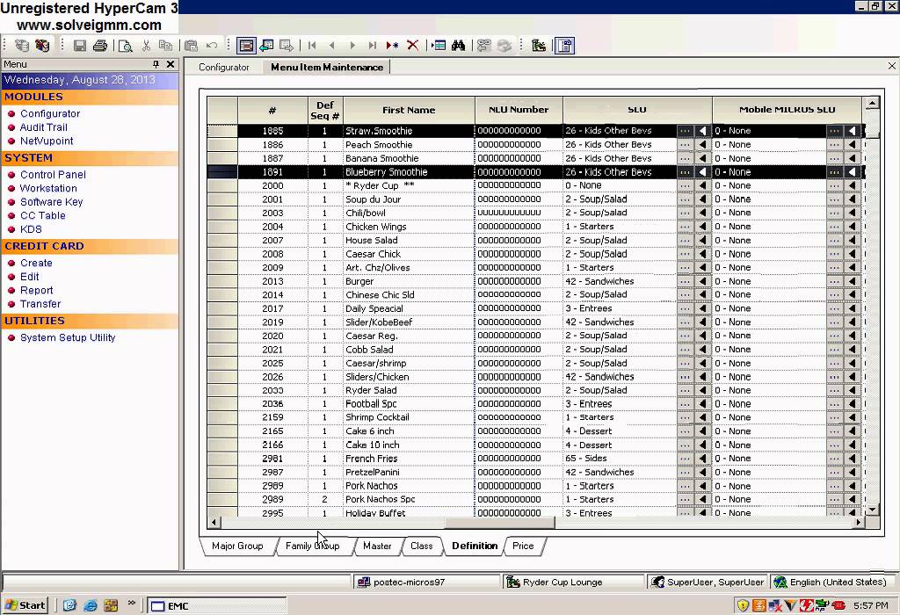Open Control Panel under System
Screen dimensions: 900x615
pos(53,175)
